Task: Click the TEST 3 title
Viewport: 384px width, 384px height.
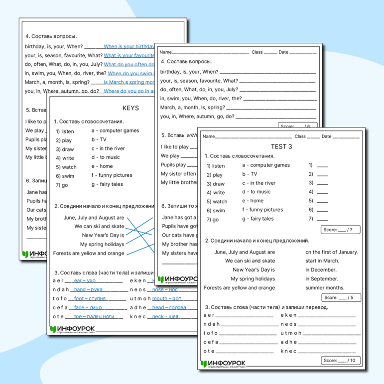Action: pos(281,146)
